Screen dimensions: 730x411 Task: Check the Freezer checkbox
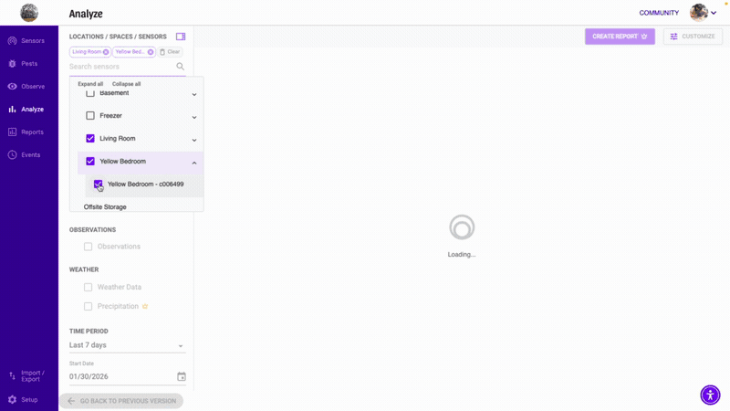(90, 116)
